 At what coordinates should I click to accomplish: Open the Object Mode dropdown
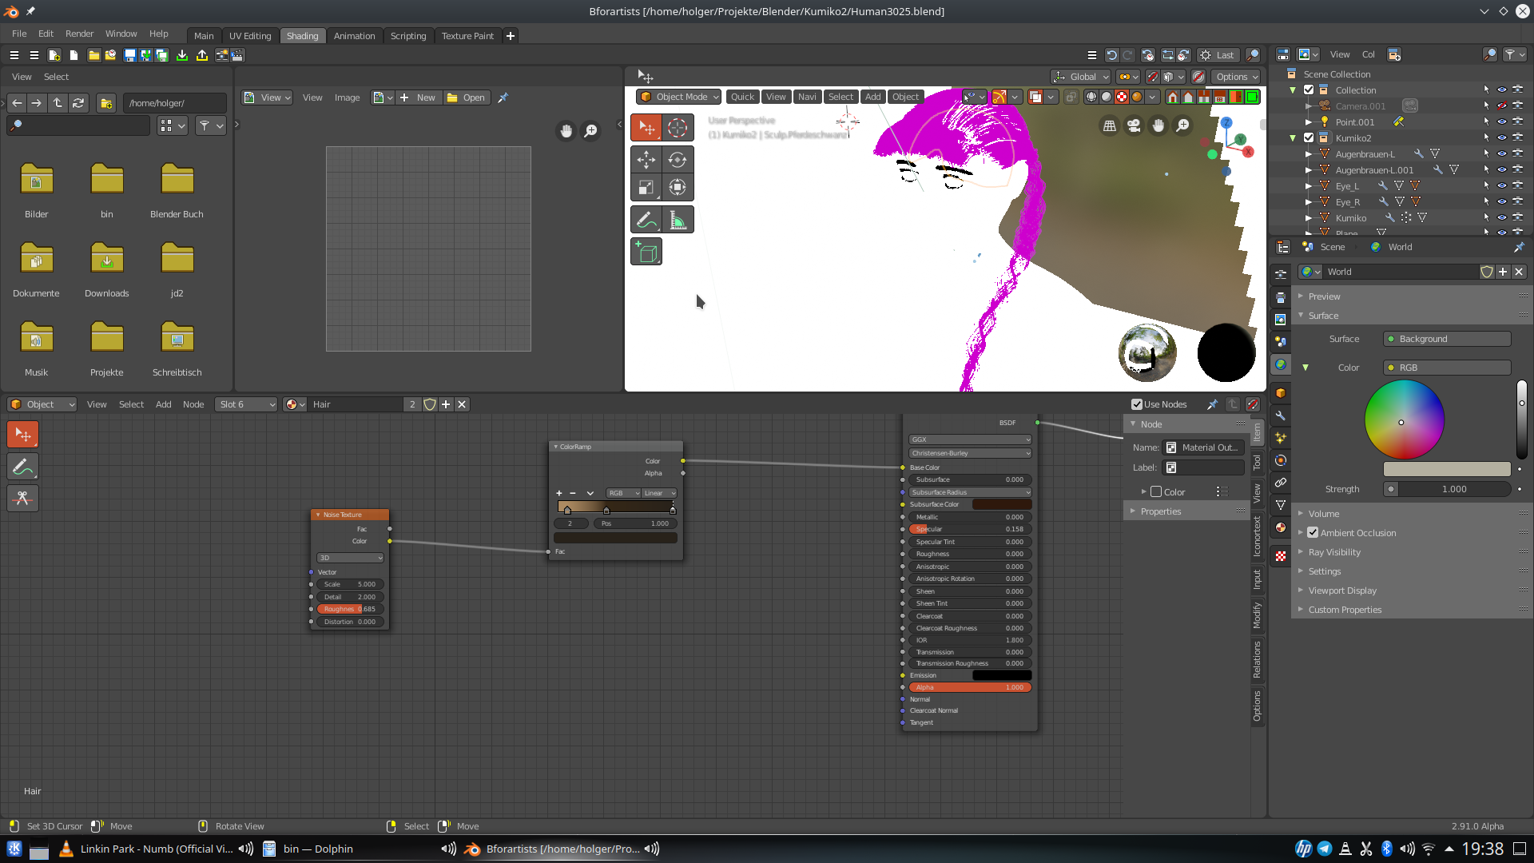click(x=679, y=97)
